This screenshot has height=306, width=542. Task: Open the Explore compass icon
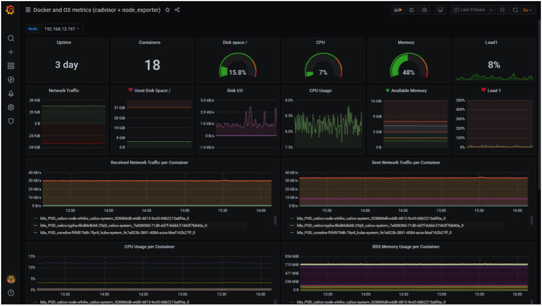click(x=11, y=80)
